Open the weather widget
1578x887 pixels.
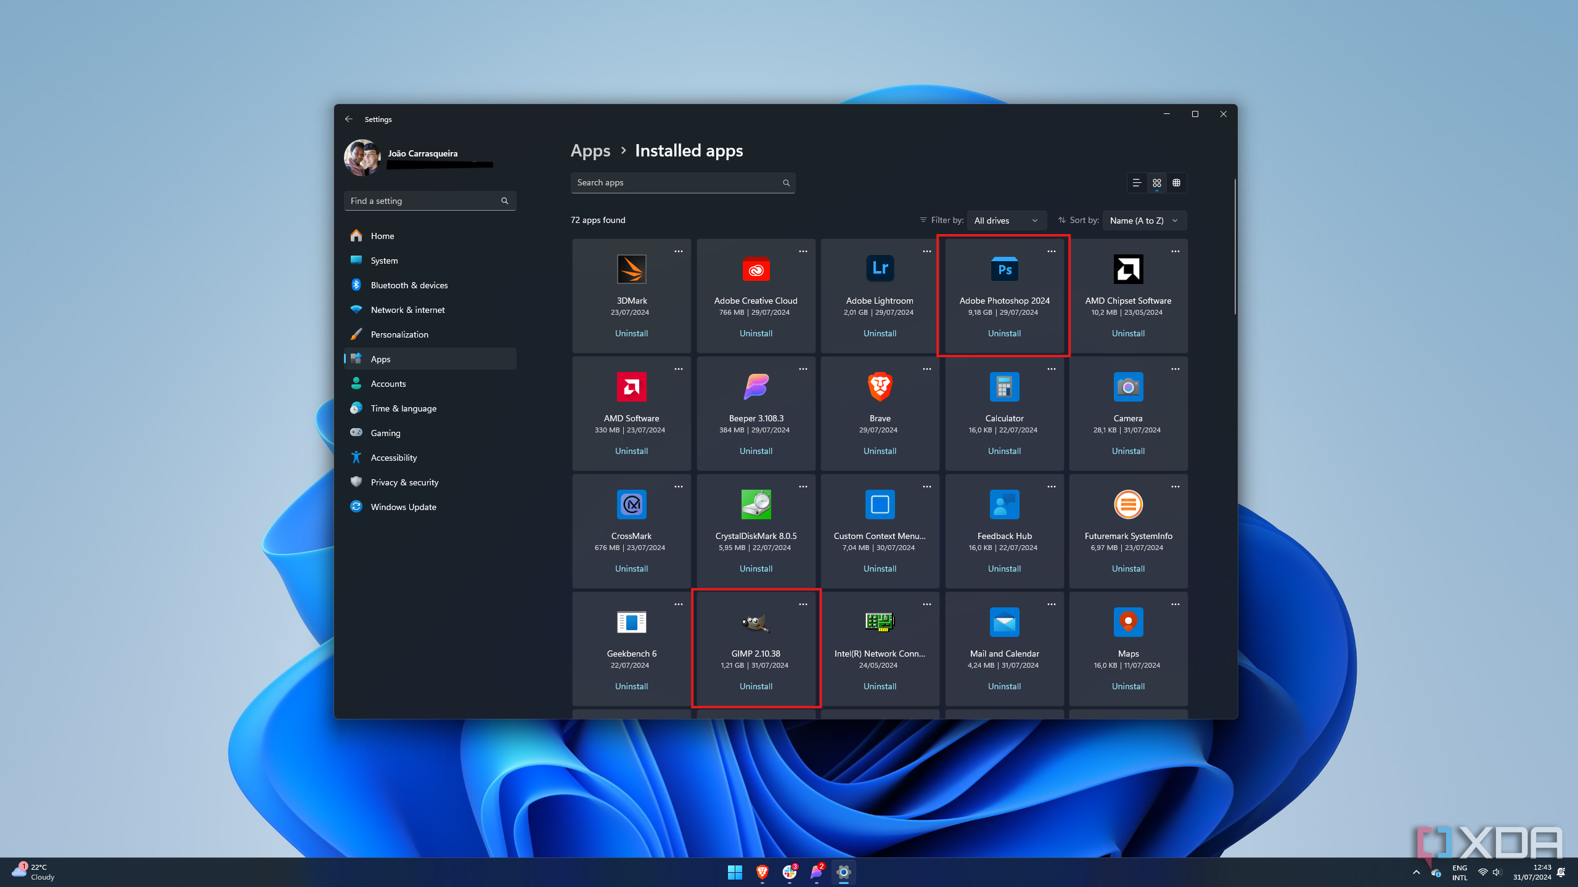coord(34,872)
